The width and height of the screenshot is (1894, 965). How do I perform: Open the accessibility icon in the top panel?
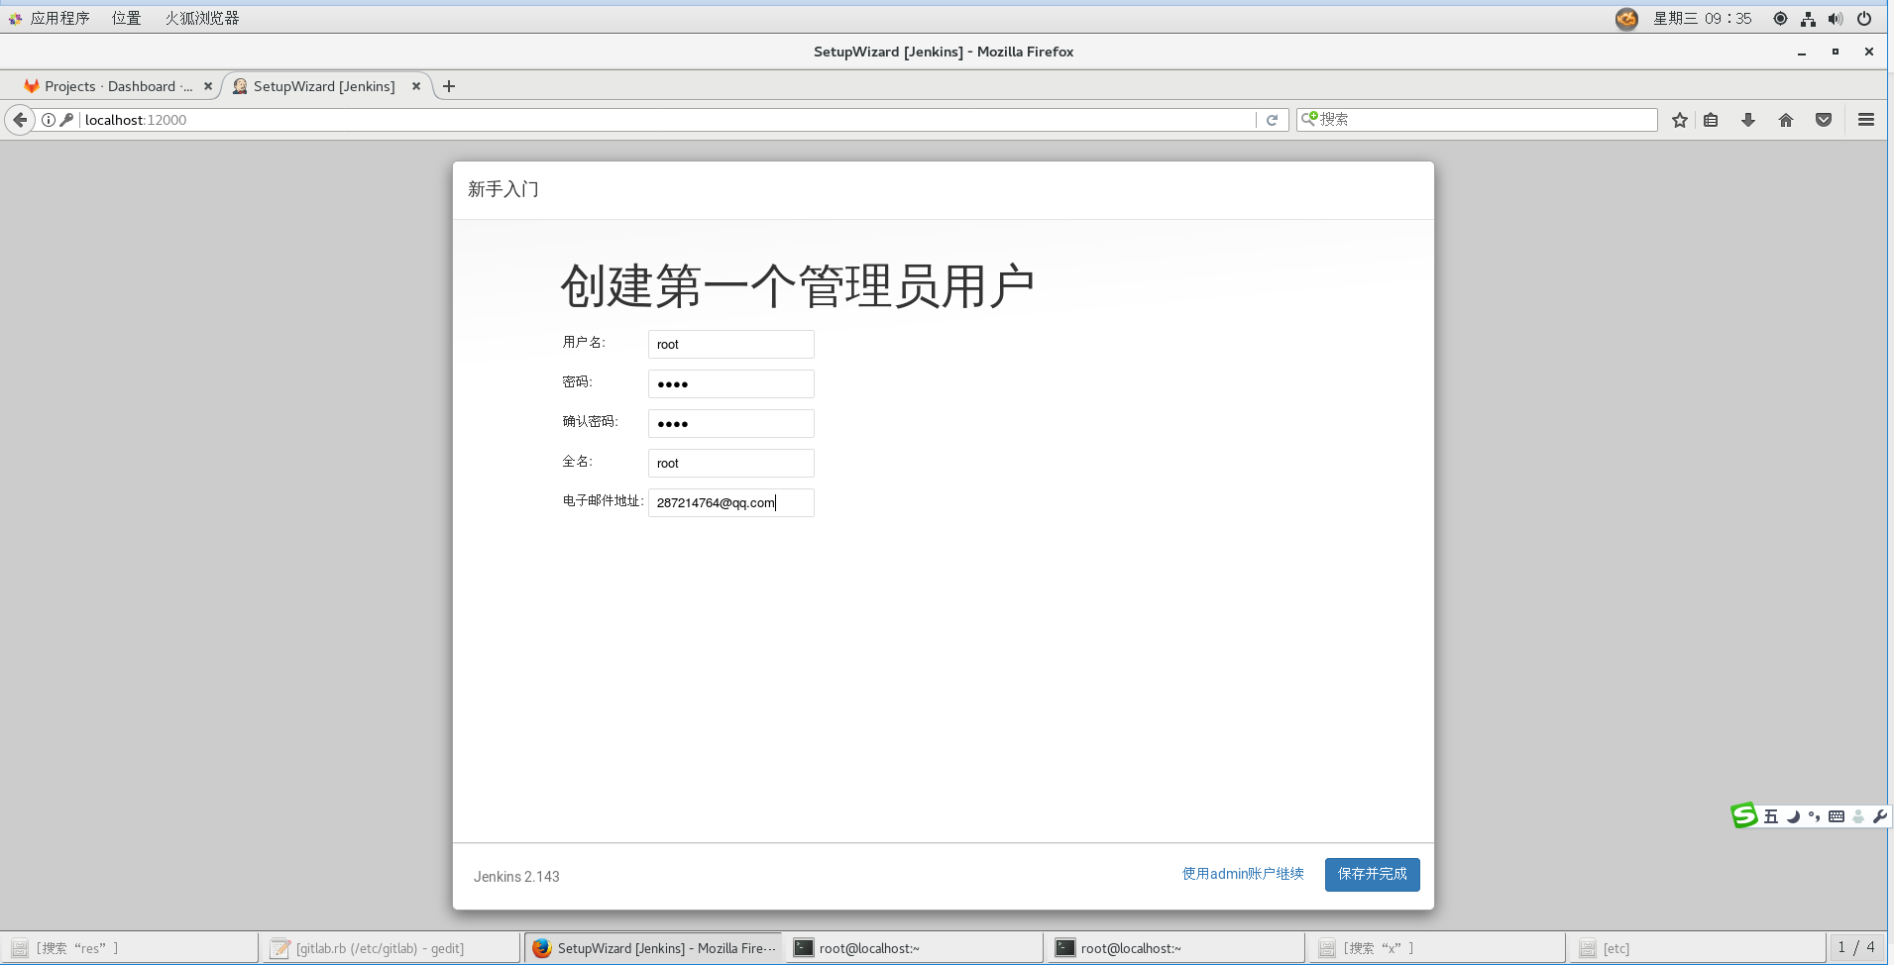(x=1780, y=18)
